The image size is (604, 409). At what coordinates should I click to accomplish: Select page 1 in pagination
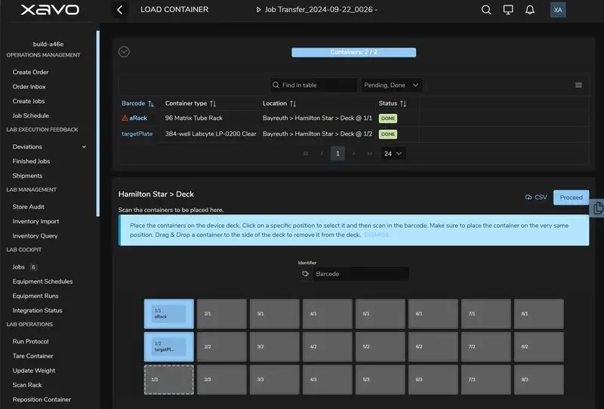point(337,153)
